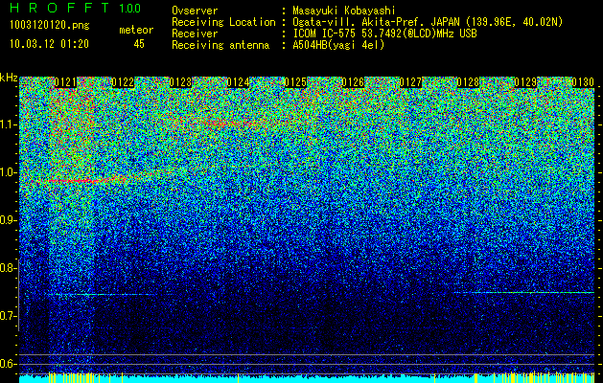Click the Receiving Location label
Viewport: 603px width, 383px height.
click(223, 22)
